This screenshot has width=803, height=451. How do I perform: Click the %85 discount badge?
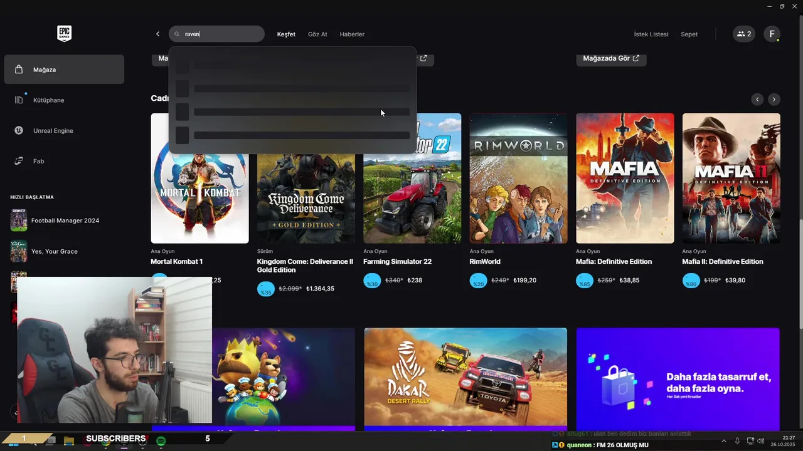(x=585, y=281)
